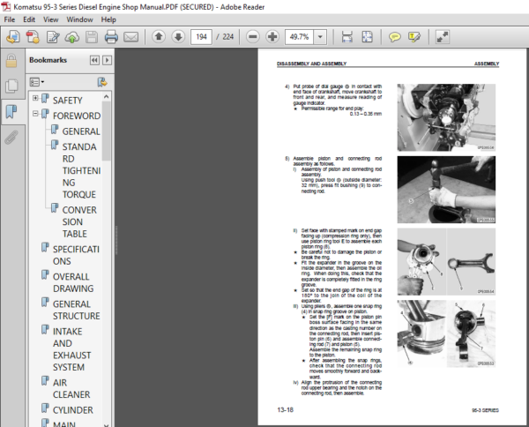Click the expand-panel right arrow button
The height and width of the screenshot is (427, 529).
point(108,60)
